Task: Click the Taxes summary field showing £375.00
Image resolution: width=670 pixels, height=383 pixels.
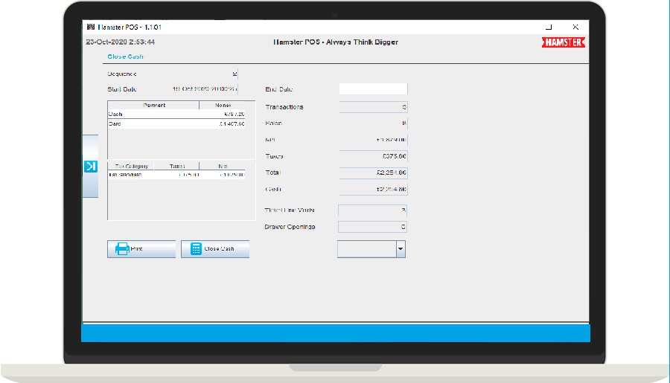Action: (x=373, y=156)
